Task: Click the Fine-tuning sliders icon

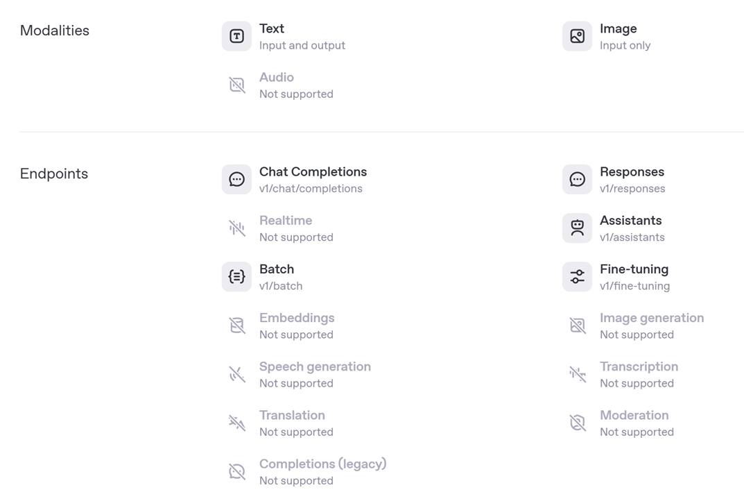Action: click(577, 276)
